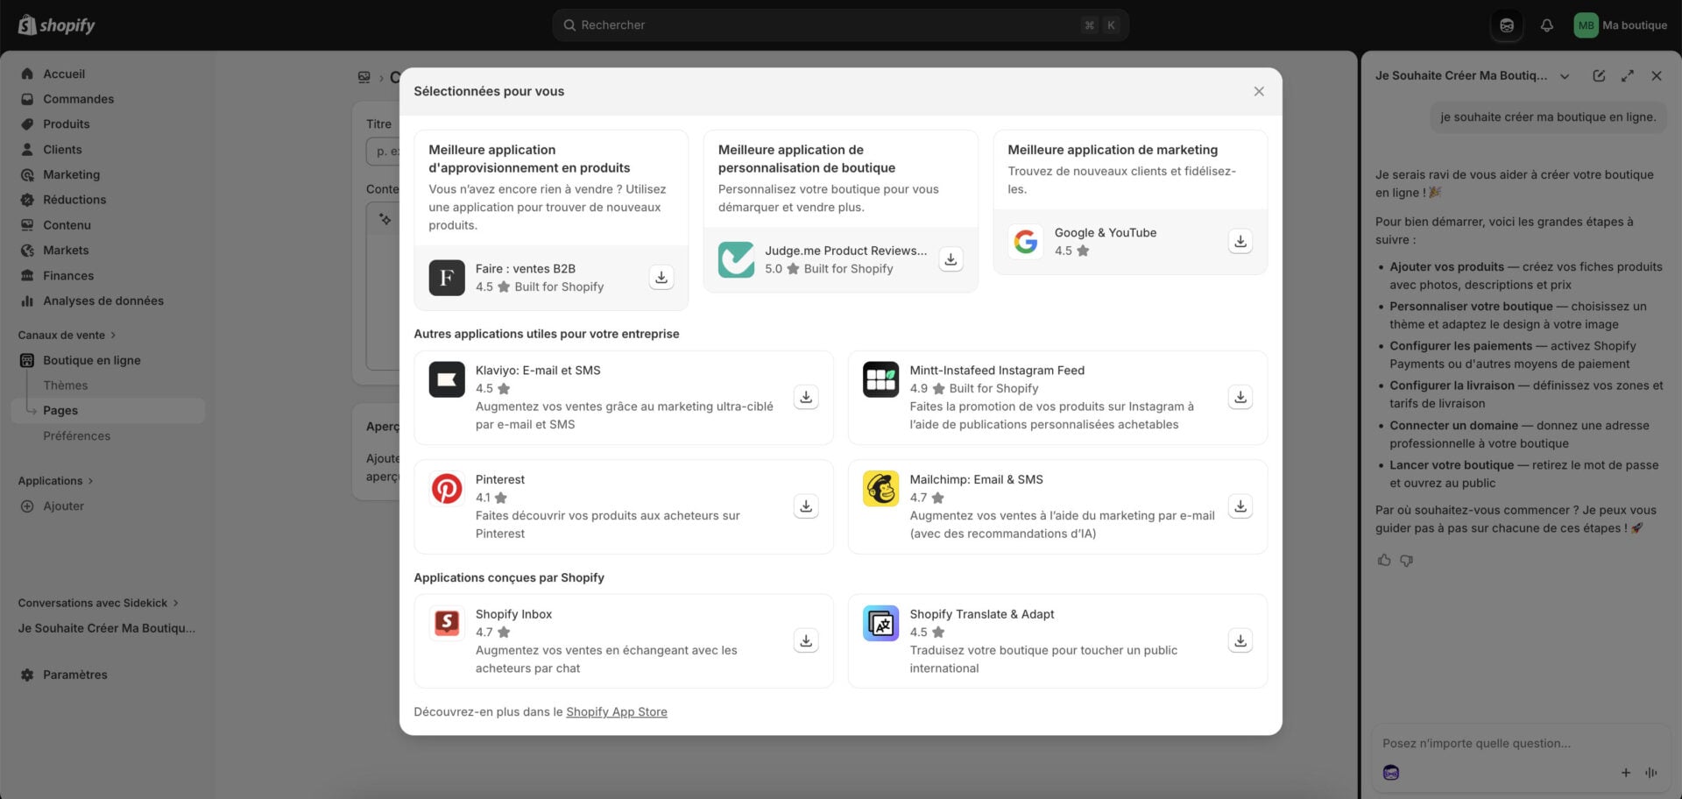1682x799 pixels.
Task: Download the Mailchimp Email & SMS app
Action: pos(1240,506)
